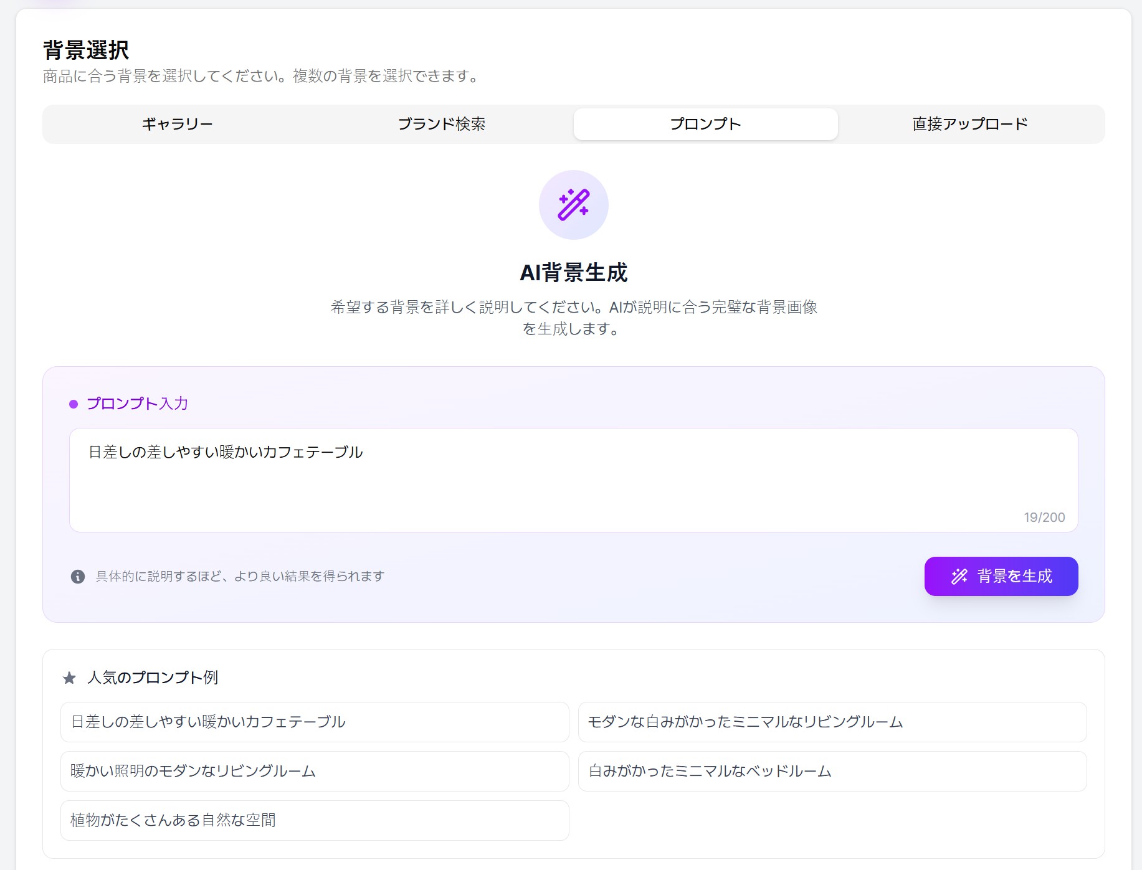Choose example 日差しの差しやすい暖かいカフェテーブル in popular prompts
1142x870 pixels.
coord(315,722)
